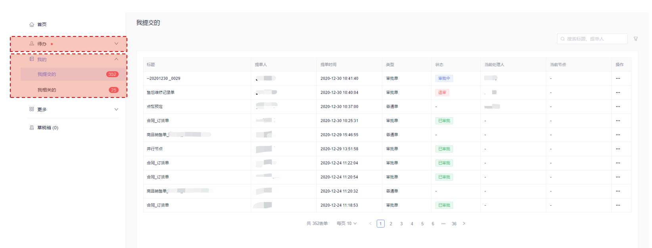This screenshot has height=248, width=652.
Task: Collapse the 我的 section chevron
Action: 116,59
